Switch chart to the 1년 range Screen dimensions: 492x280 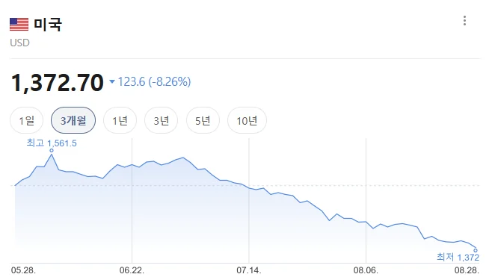click(x=120, y=120)
